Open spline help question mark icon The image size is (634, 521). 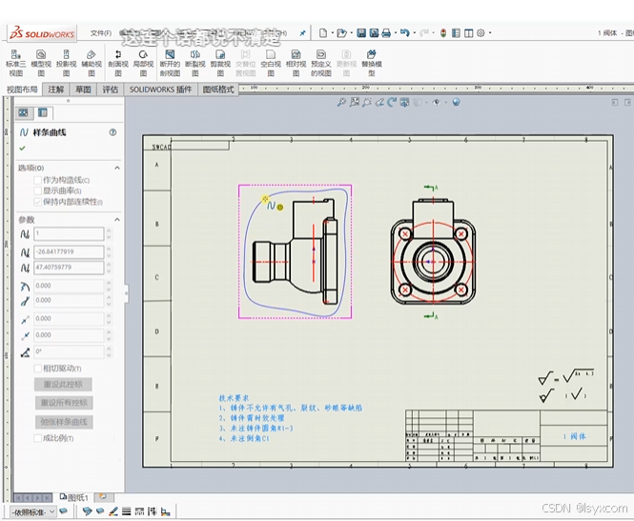tap(112, 132)
